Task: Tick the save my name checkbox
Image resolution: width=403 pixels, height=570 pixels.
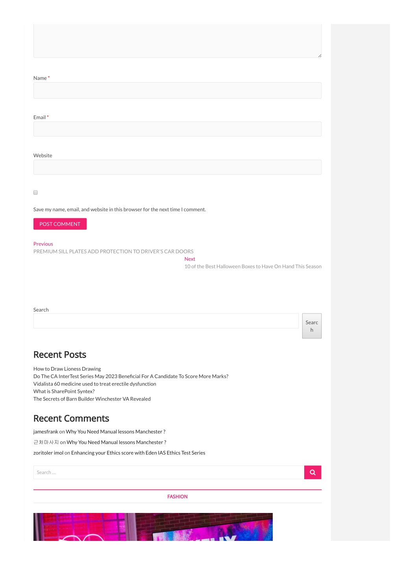Action: 35,193
